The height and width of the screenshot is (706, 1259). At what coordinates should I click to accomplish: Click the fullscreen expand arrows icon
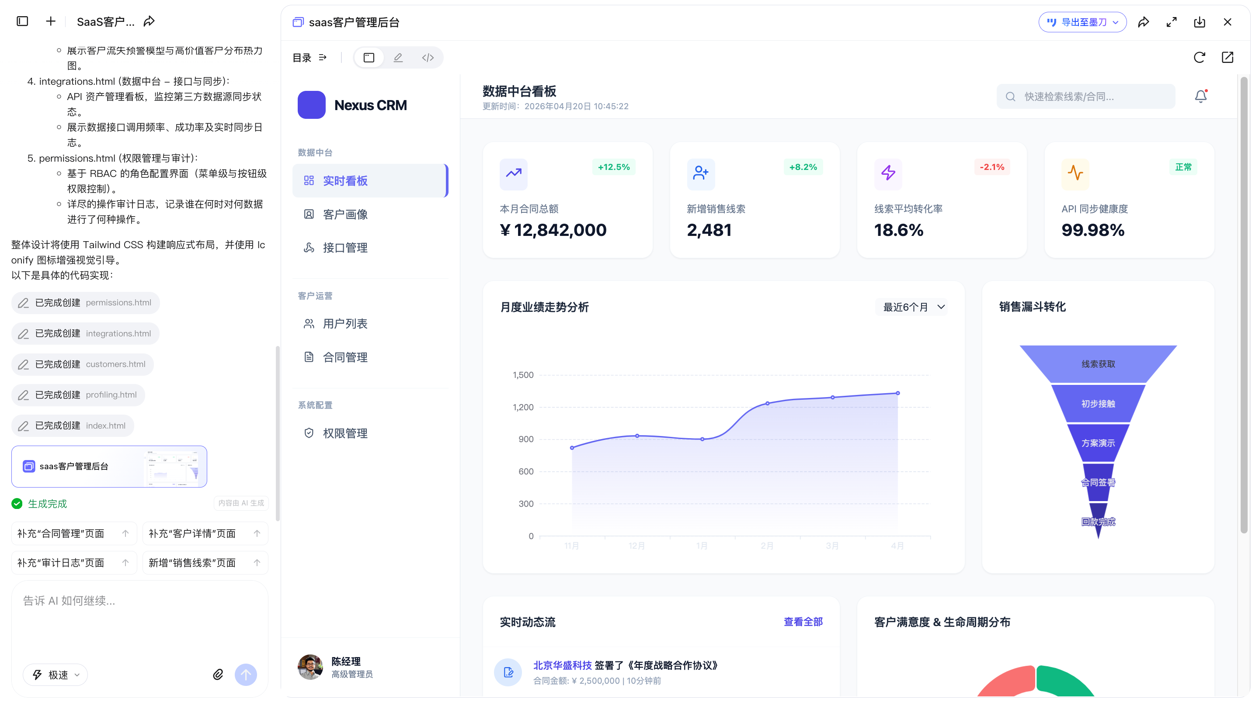click(1171, 22)
